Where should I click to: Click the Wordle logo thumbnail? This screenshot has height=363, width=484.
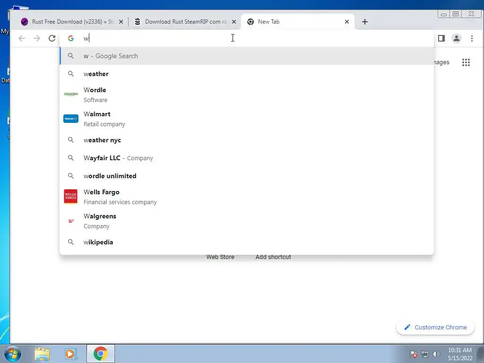[x=71, y=94]
